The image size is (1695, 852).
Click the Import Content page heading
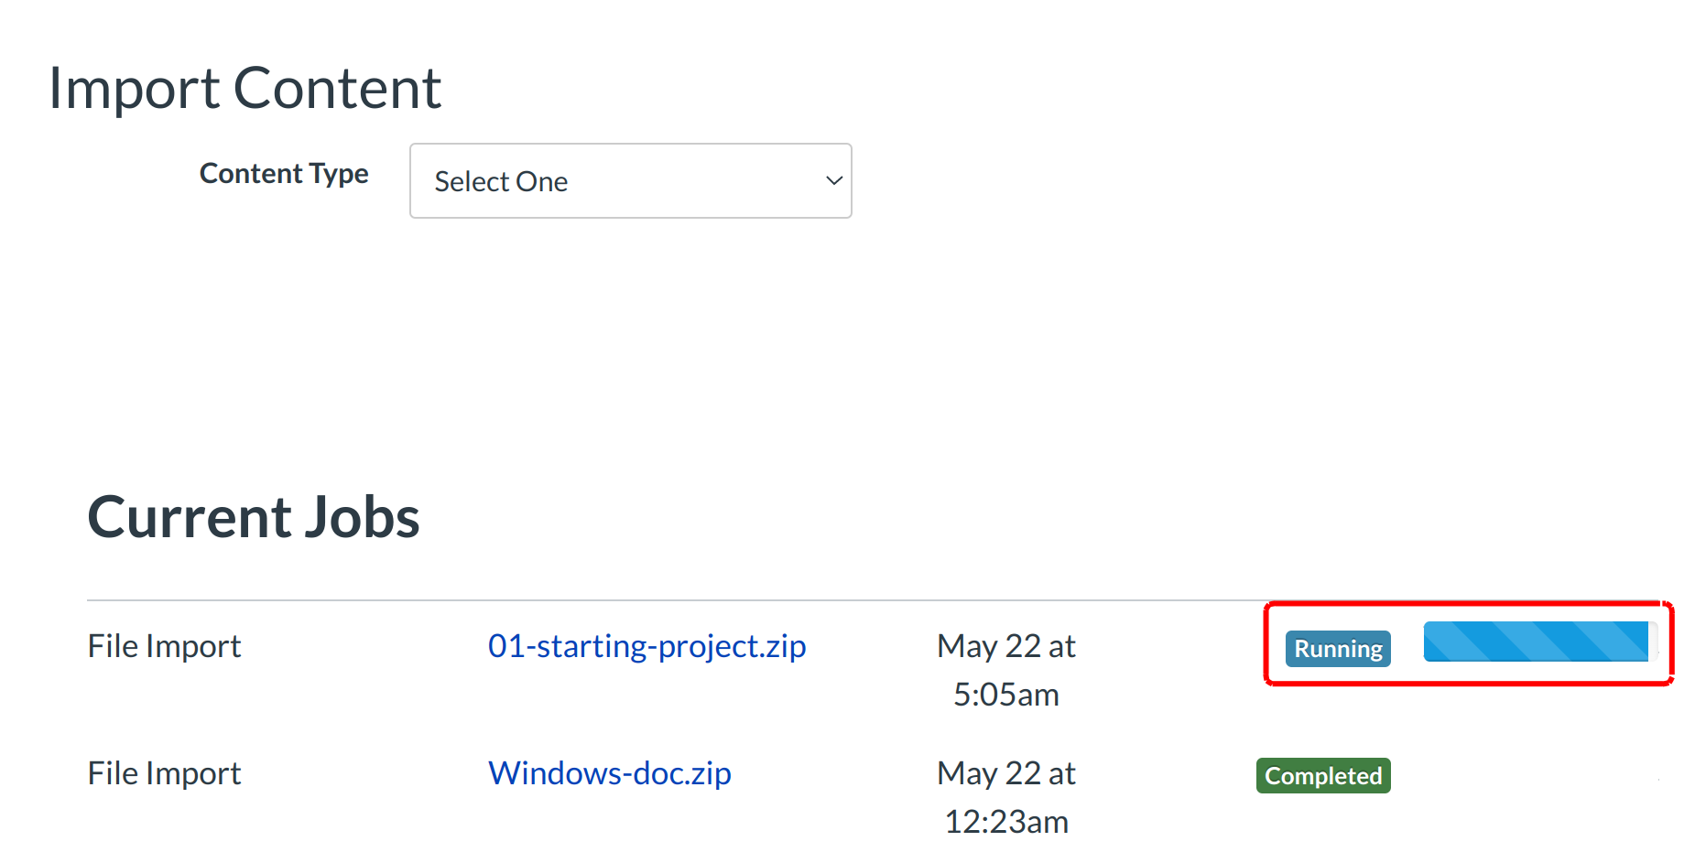244,88
